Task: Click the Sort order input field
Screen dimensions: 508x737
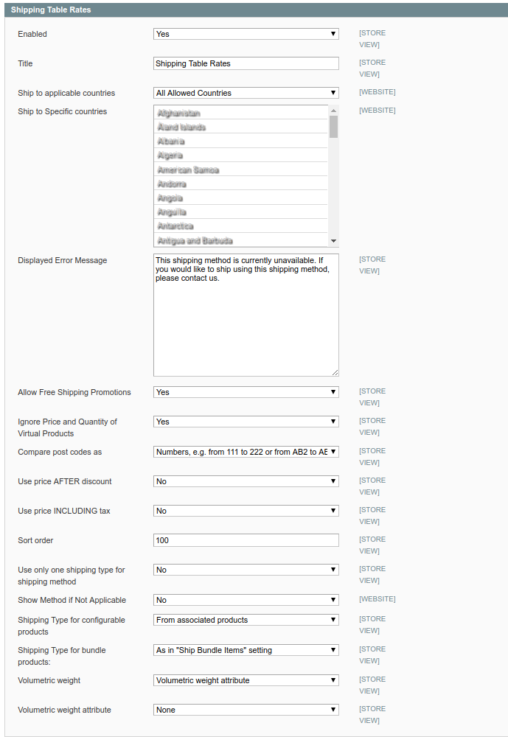Action: 246,540
